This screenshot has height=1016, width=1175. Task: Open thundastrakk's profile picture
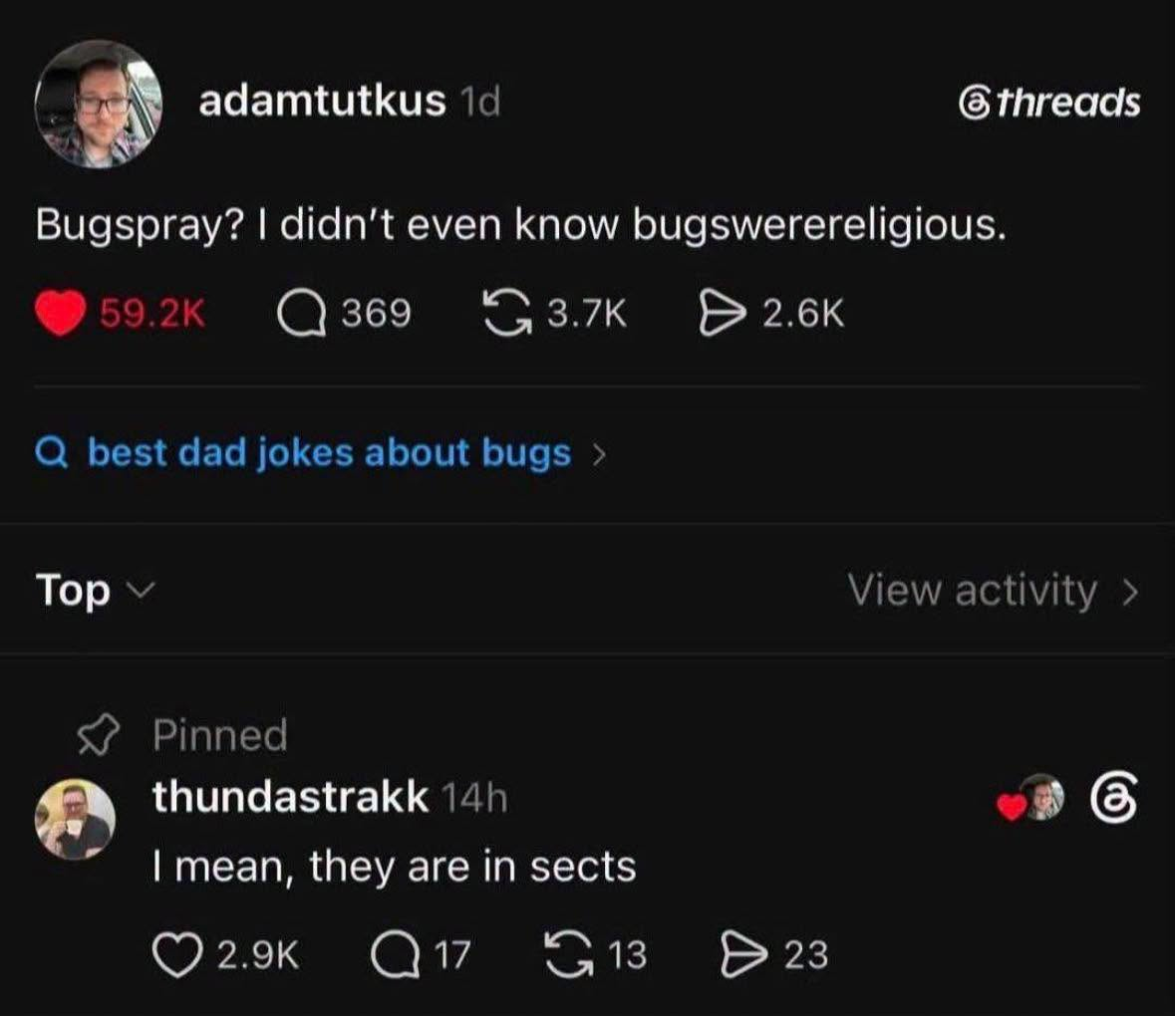point(75,819)
